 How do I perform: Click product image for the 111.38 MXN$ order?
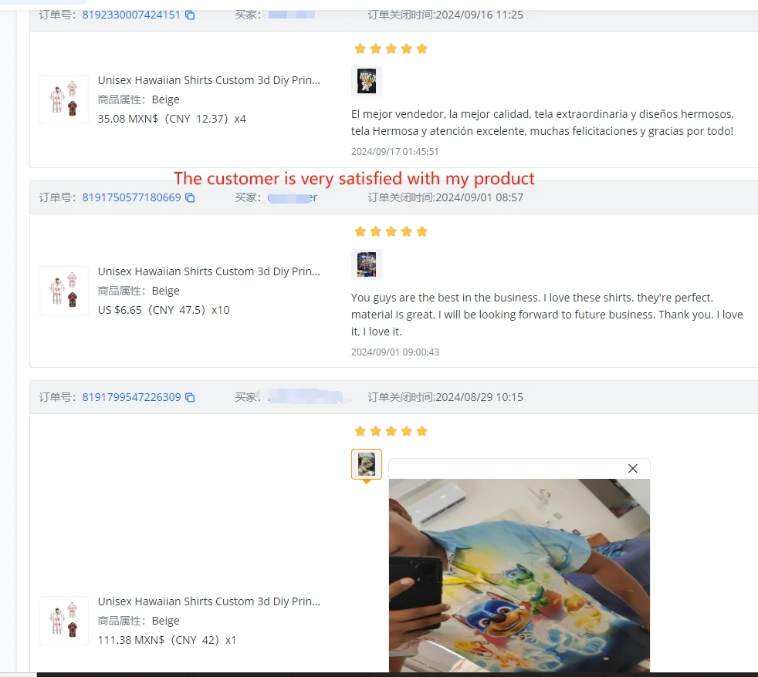64,621
